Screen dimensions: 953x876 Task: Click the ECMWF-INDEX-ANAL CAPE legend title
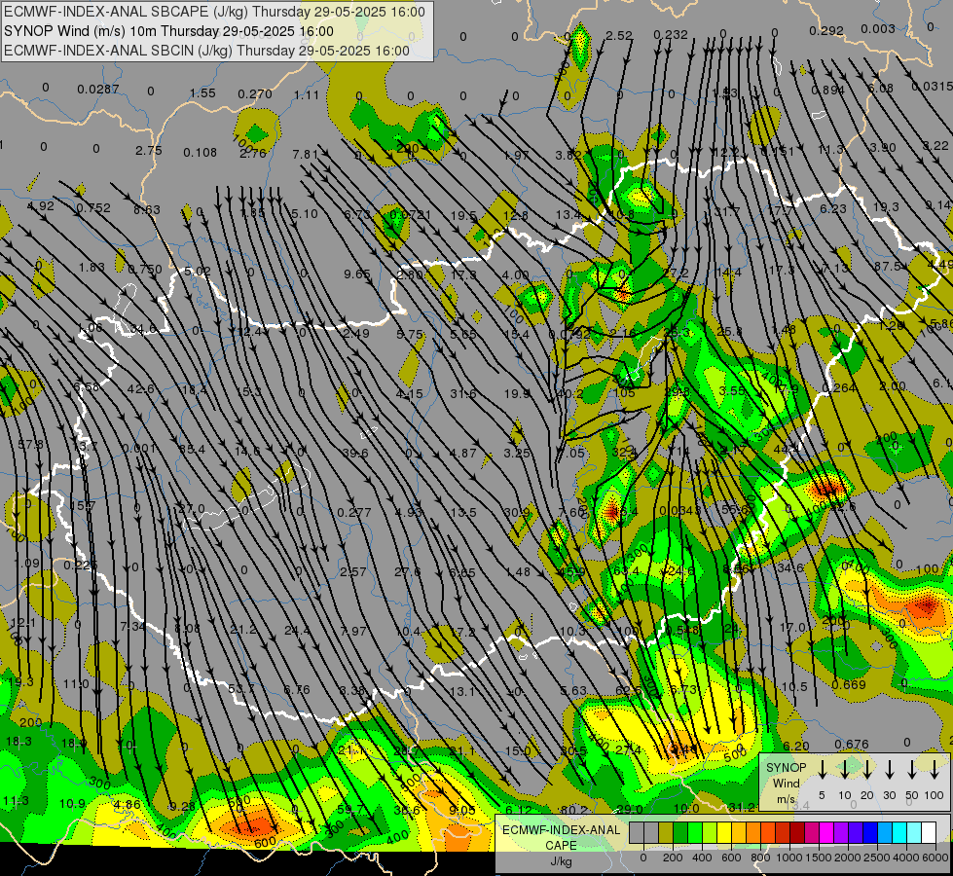pos(561,838)
